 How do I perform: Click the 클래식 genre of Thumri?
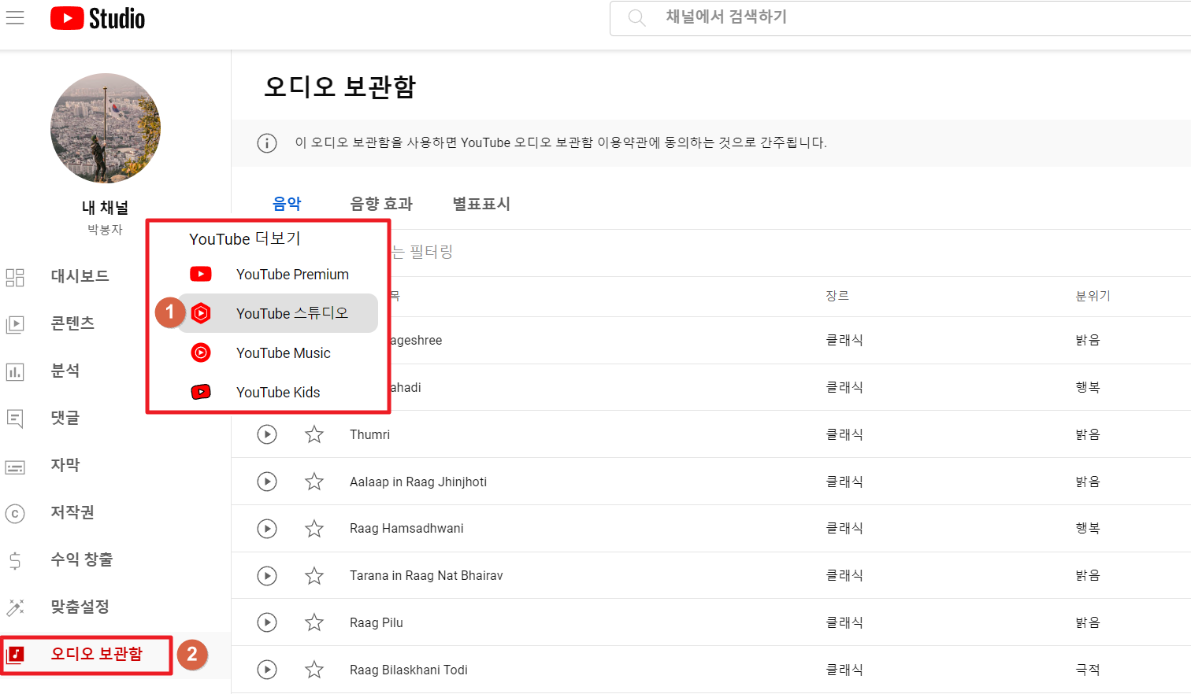point(844,434)
